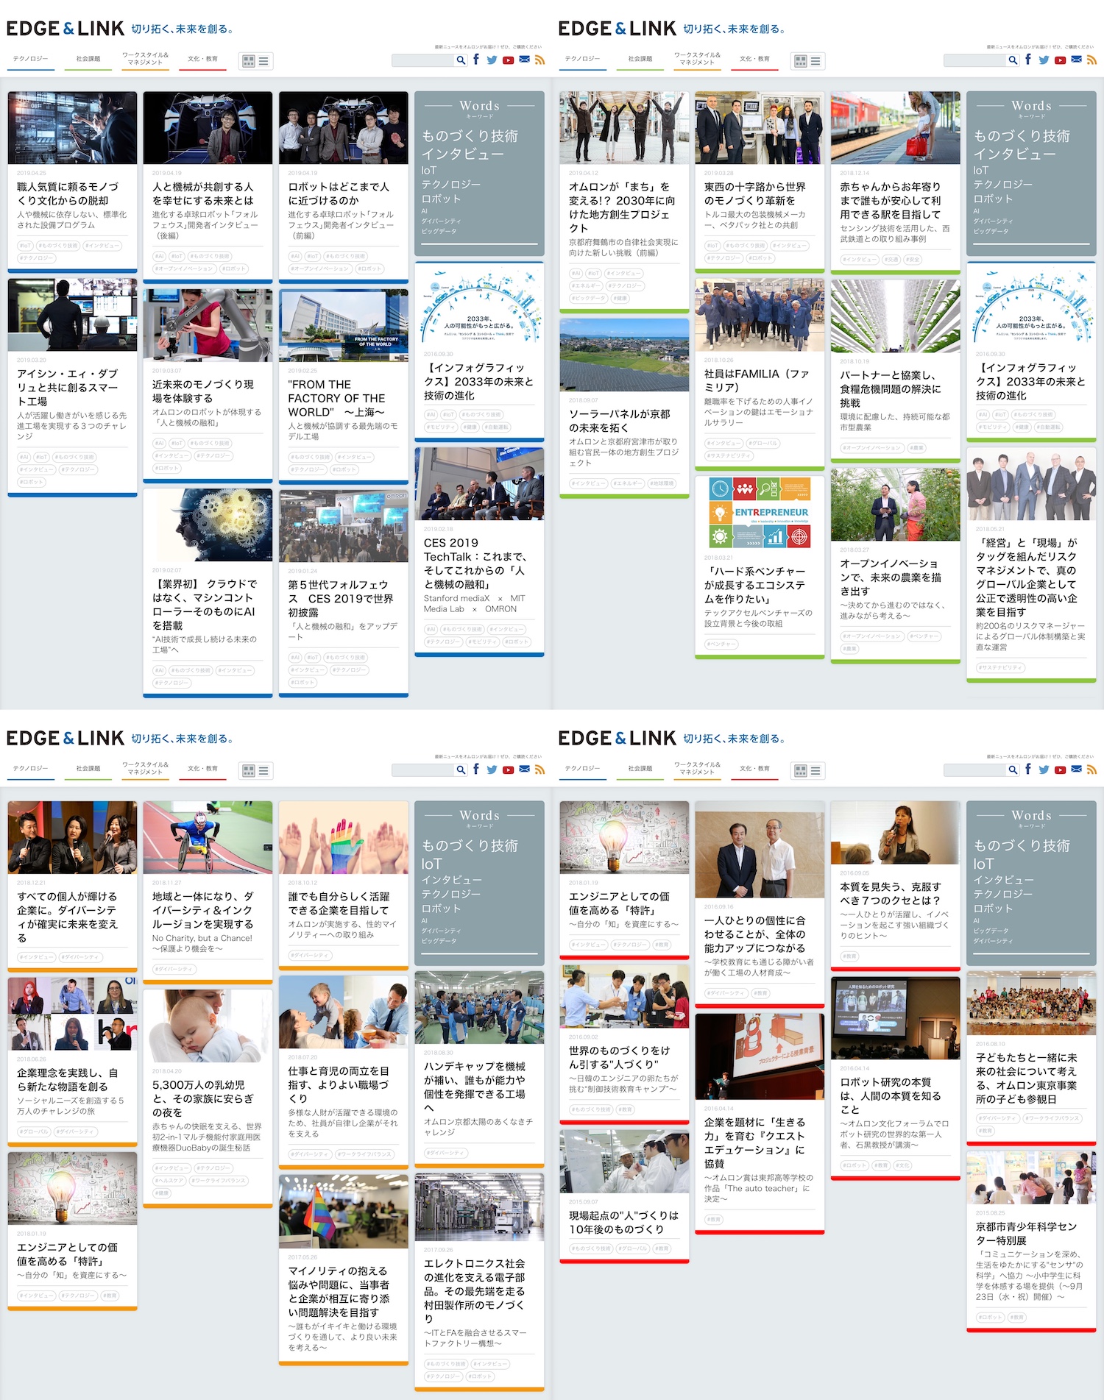Select 文化・教育 tab in the bottom-right page

tap(754, 769)
